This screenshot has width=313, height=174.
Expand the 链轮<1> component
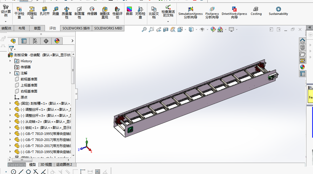[10, 127]
